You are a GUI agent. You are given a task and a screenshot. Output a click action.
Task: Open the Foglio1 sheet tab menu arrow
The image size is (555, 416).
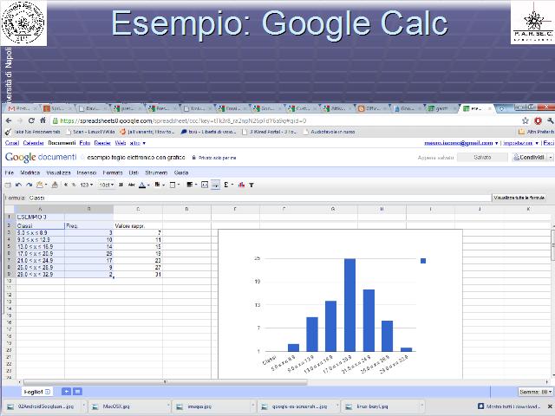tap(48, 392)
